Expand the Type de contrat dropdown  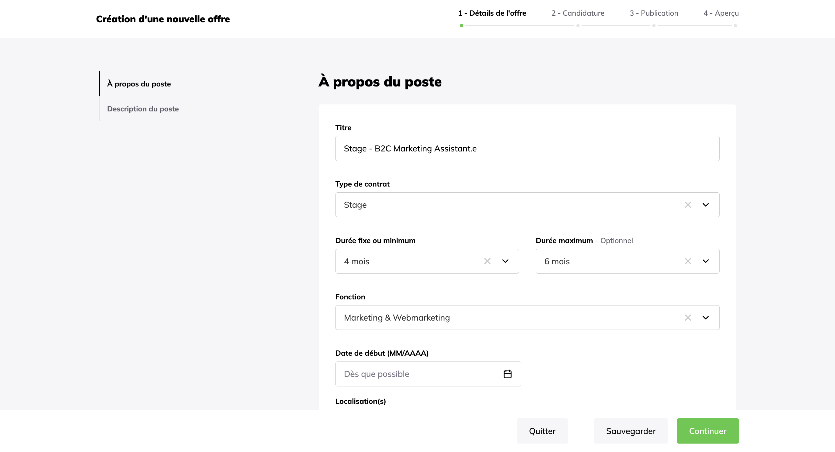[x=705, y=205]
